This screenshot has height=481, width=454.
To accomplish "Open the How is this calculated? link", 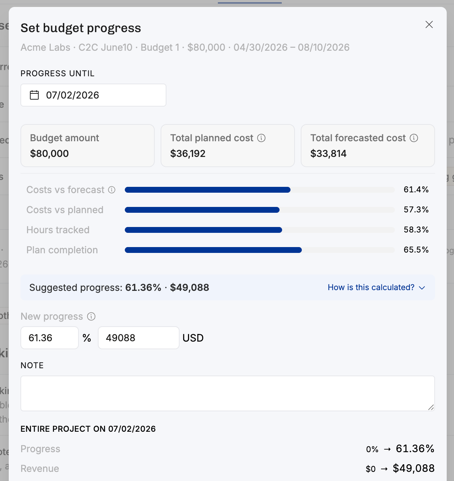I will pyautogui.click(x=371, y=288).
